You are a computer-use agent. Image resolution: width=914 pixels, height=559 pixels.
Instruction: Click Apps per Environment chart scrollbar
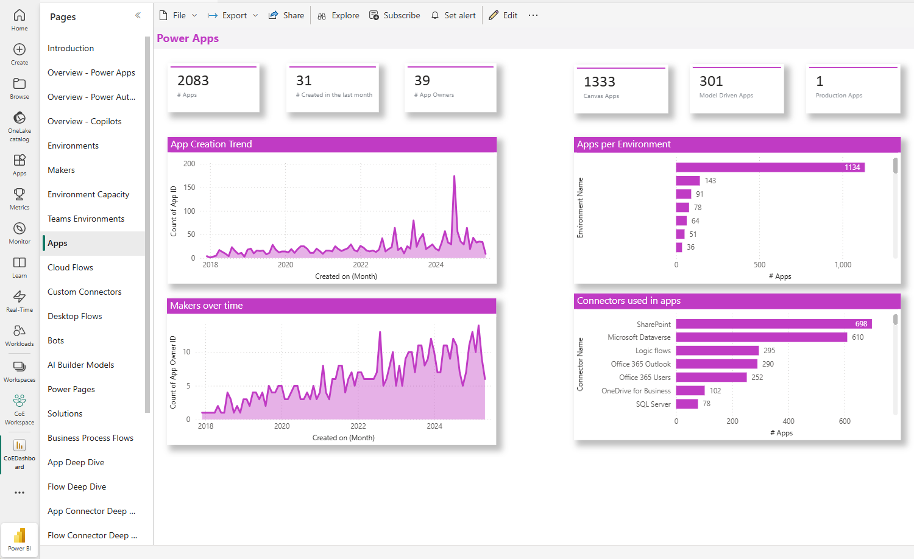[x=895, y=165]
